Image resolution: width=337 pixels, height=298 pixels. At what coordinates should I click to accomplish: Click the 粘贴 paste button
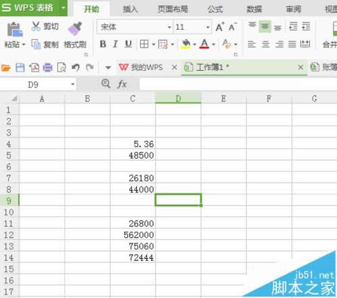[x=14, y=35]
